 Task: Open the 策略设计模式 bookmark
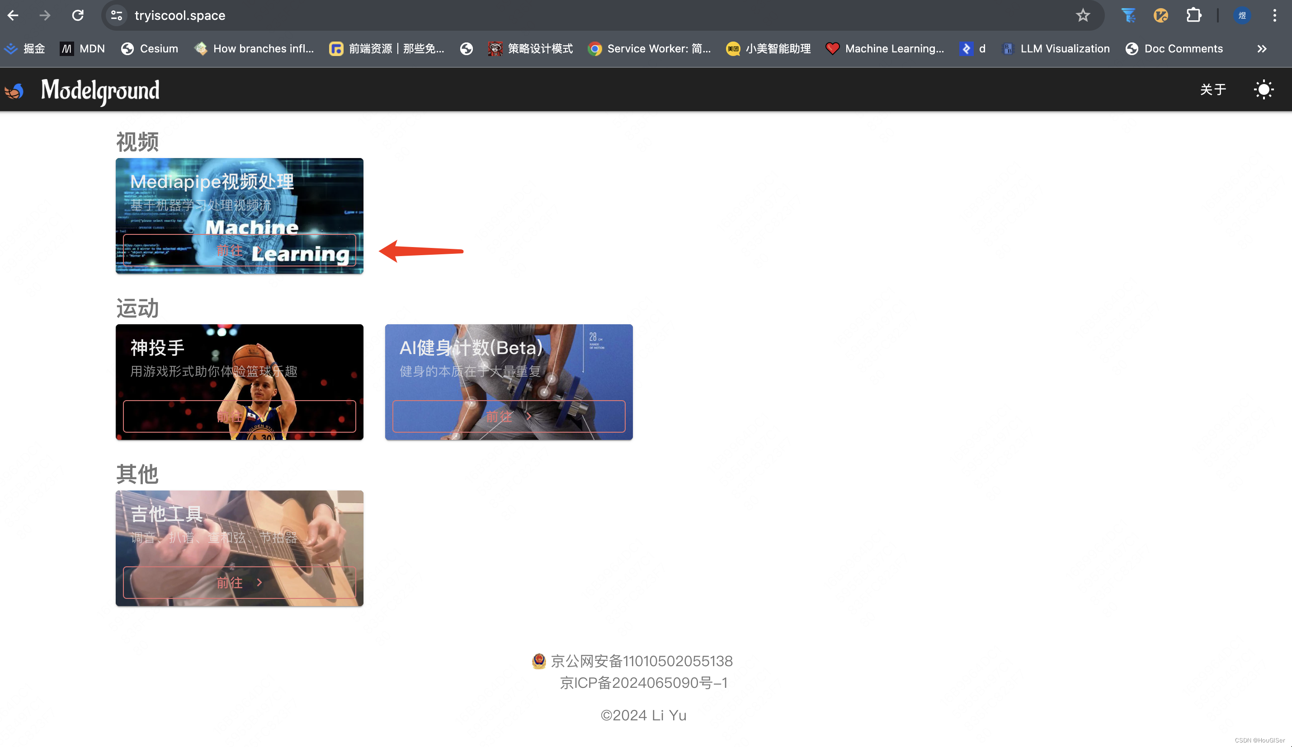[x=531, y=49]
